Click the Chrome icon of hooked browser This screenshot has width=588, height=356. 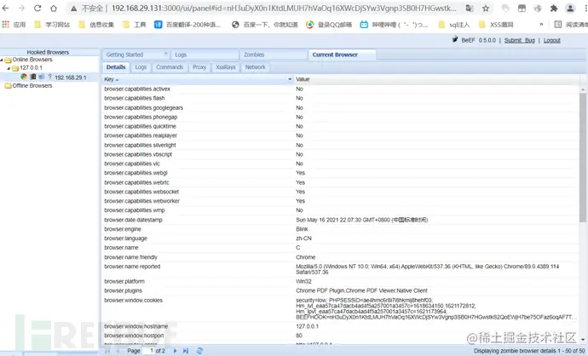pyautogui.click(x=24, y=77)
